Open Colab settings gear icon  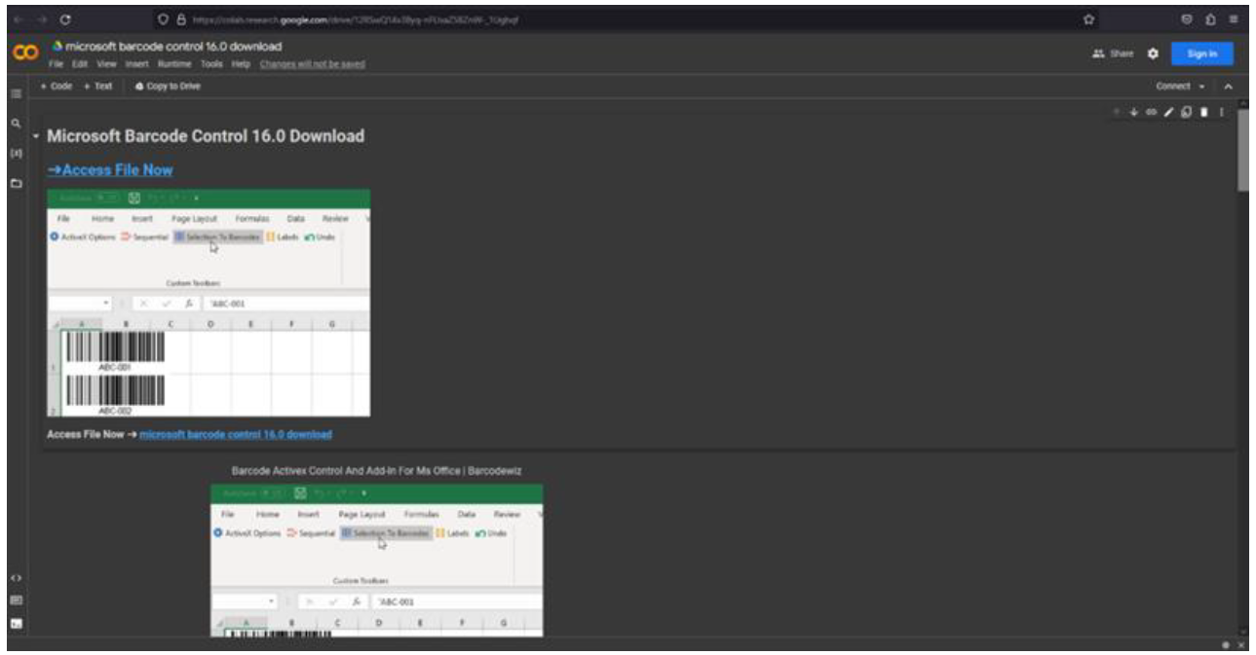pyautogui.click(x=1153, y=54)
